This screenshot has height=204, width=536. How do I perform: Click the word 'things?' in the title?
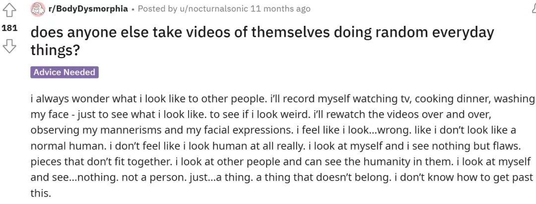coord(56,50)
